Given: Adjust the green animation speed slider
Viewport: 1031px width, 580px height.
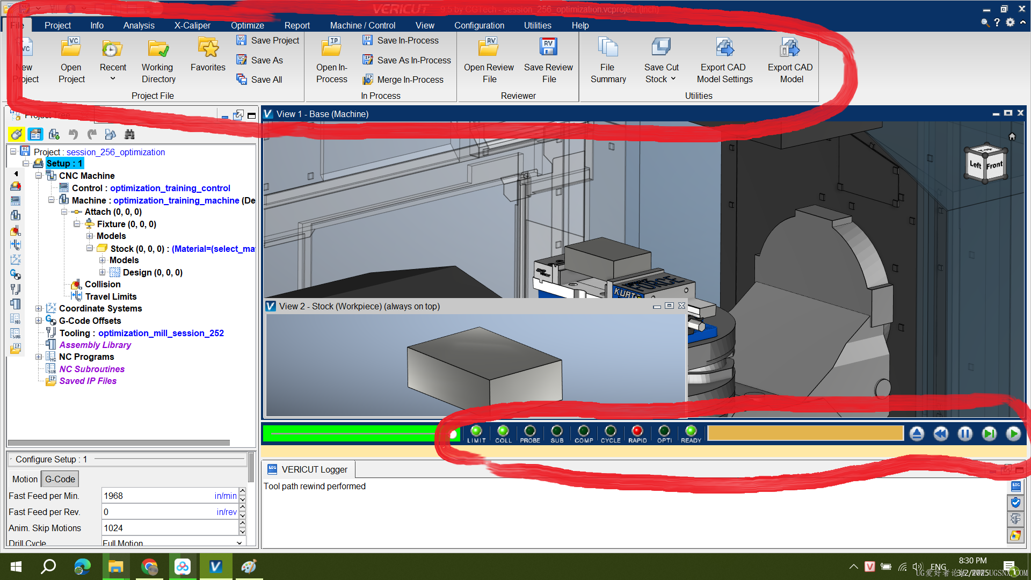Looking at the screenshot, I should pos(361,433).
